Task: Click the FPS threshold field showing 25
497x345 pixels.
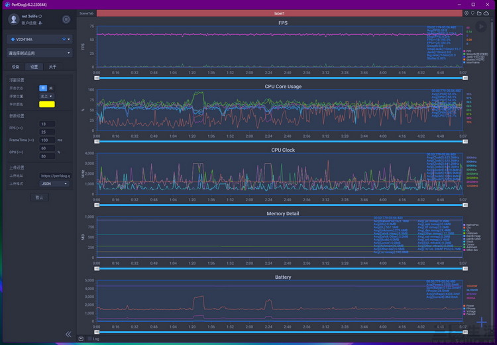Action: 47,132
